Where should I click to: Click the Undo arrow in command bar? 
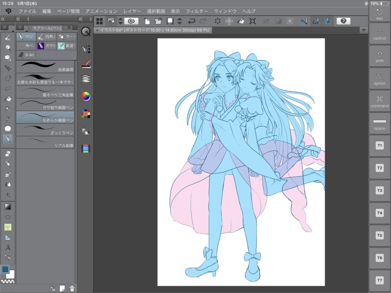(192, 21)
